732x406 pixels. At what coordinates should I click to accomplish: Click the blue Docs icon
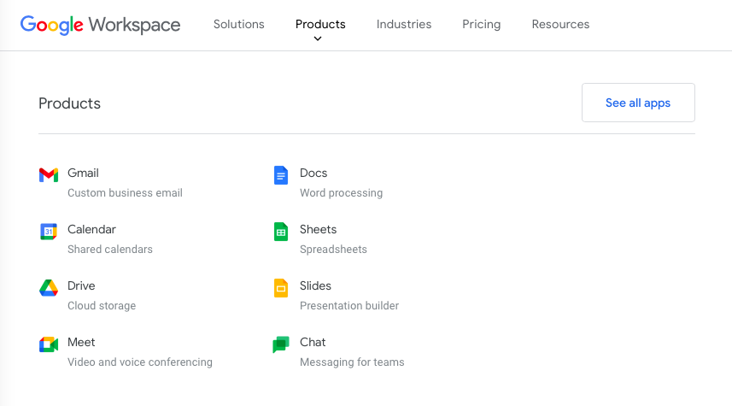click(x=280, y=175)
